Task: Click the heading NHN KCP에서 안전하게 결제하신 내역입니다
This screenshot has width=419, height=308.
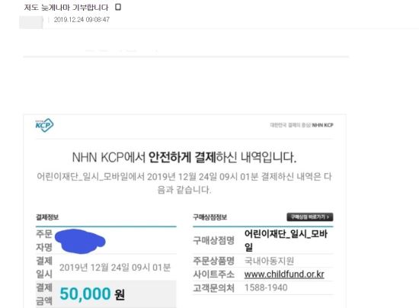Action: [184, 157]
